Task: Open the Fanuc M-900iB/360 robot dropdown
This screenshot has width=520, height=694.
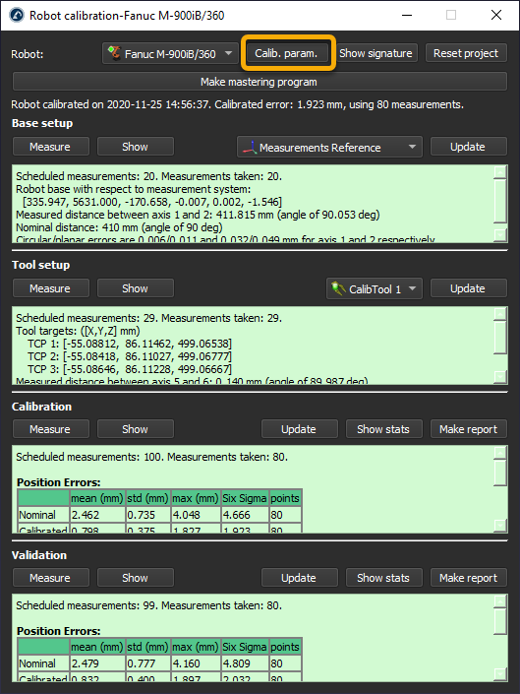Action: click(170, 53)
